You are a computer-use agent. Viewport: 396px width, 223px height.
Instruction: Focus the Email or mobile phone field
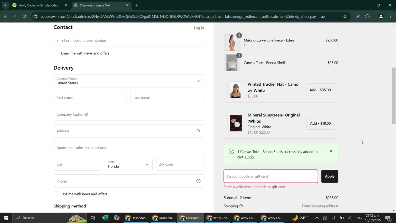click(x=129, y=40)
